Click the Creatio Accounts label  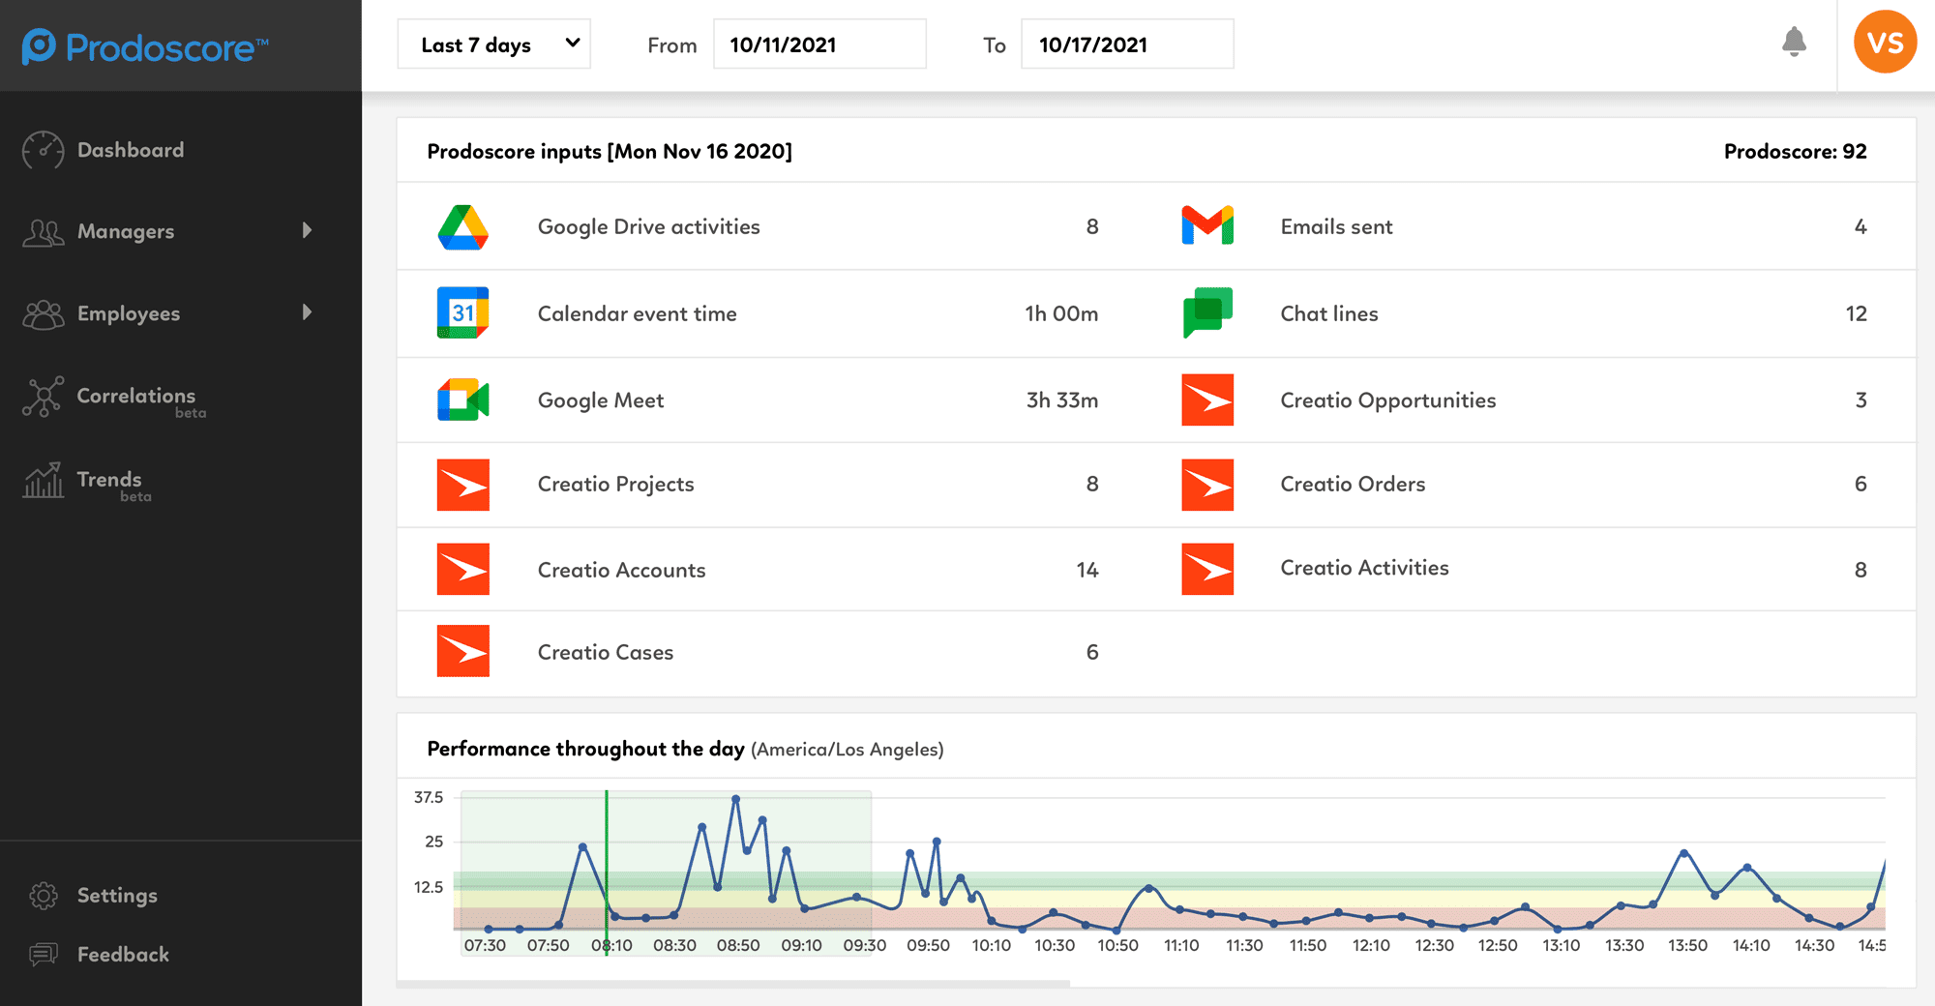tap(621, 570)
